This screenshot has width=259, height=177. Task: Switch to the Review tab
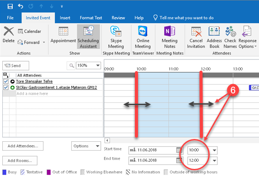tap(118, 18)
